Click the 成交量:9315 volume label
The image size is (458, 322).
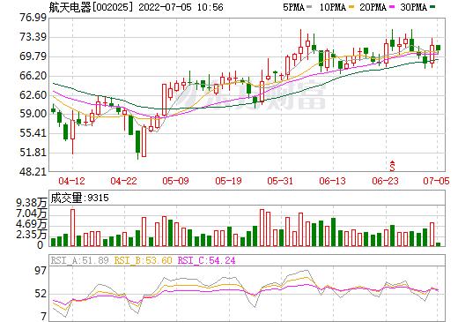tap(80, 198)
